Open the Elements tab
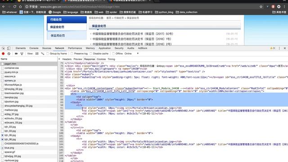Screen dimensions: 288x162 click(21, 48)
